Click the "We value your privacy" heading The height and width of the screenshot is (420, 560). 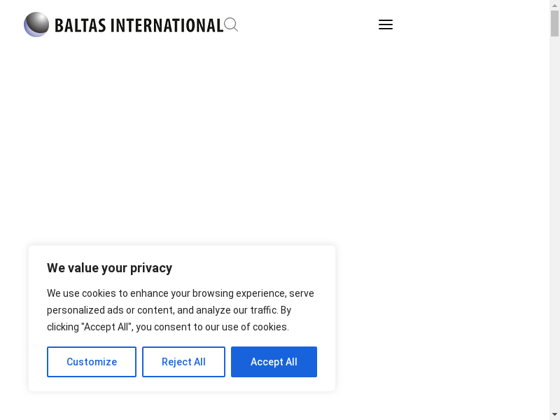109,268
